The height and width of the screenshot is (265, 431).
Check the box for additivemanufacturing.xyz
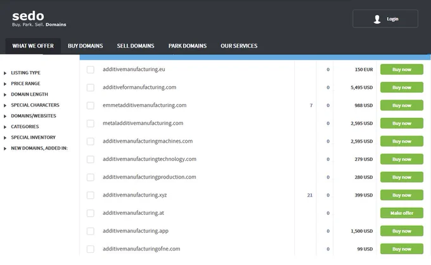[x=91, y=195]
